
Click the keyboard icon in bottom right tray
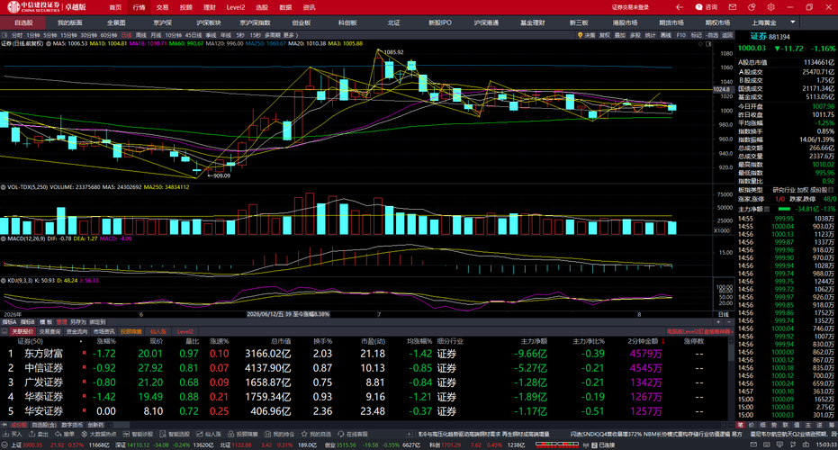coord(766,444)
